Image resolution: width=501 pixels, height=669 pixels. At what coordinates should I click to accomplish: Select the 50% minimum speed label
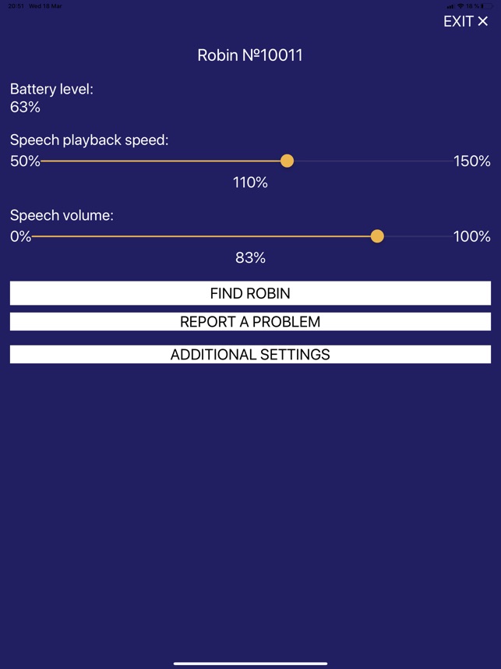pos(25,161)
